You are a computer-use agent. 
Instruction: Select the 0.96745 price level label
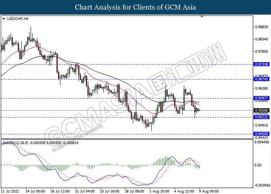261,79
